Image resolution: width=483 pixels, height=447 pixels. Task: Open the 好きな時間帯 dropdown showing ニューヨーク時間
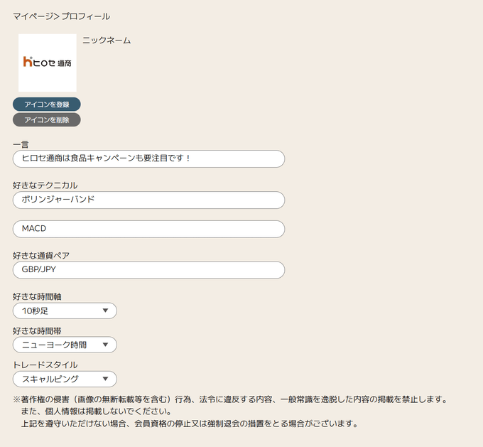tap(65, 345)
